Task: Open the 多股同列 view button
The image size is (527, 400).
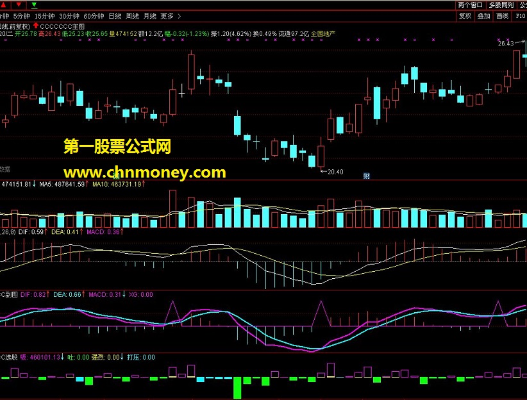Action: 501,4
